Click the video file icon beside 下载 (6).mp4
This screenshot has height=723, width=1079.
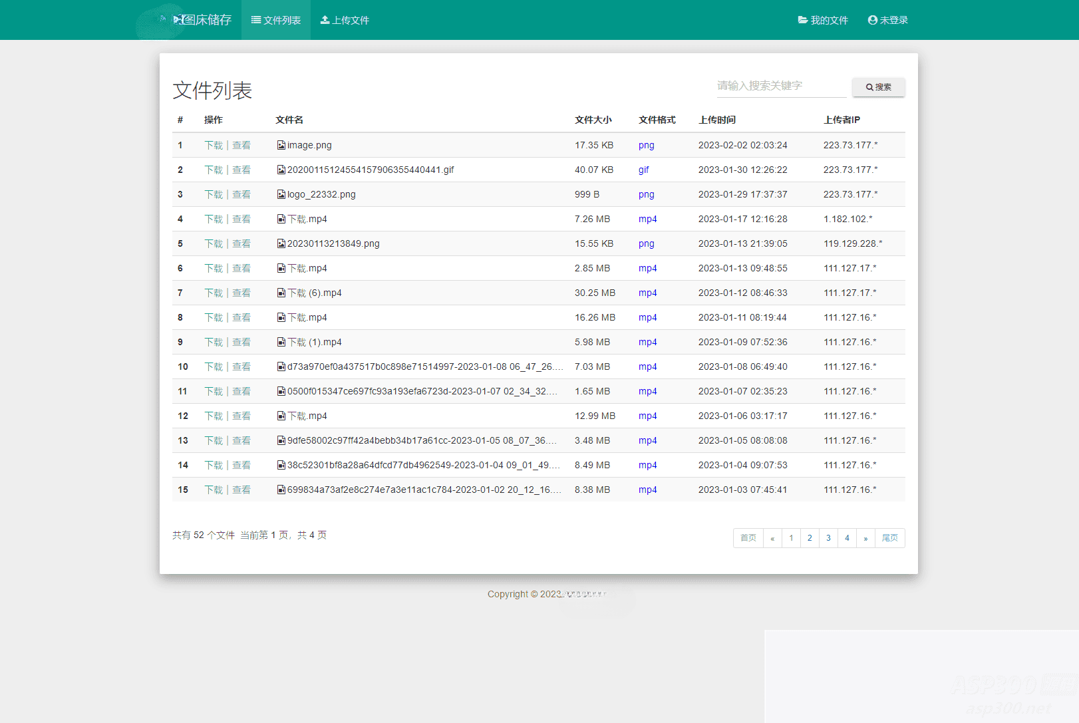(281, 293)
